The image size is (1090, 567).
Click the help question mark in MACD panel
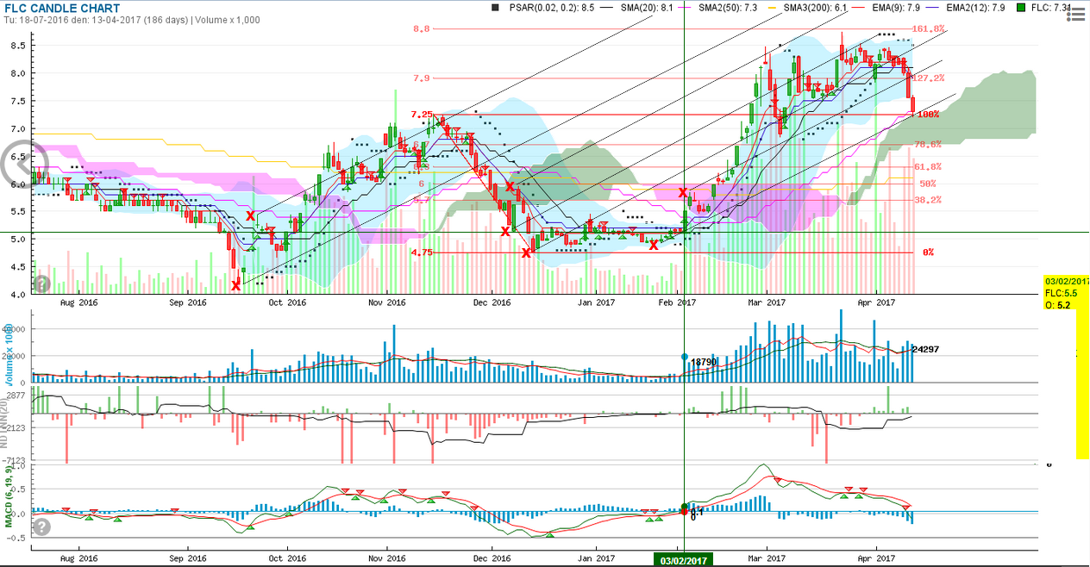(41, 526)
